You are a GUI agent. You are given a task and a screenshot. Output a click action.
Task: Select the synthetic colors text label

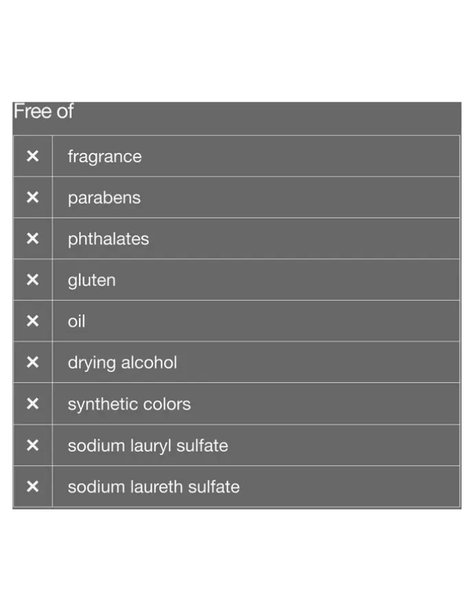(x=129, y=404)
